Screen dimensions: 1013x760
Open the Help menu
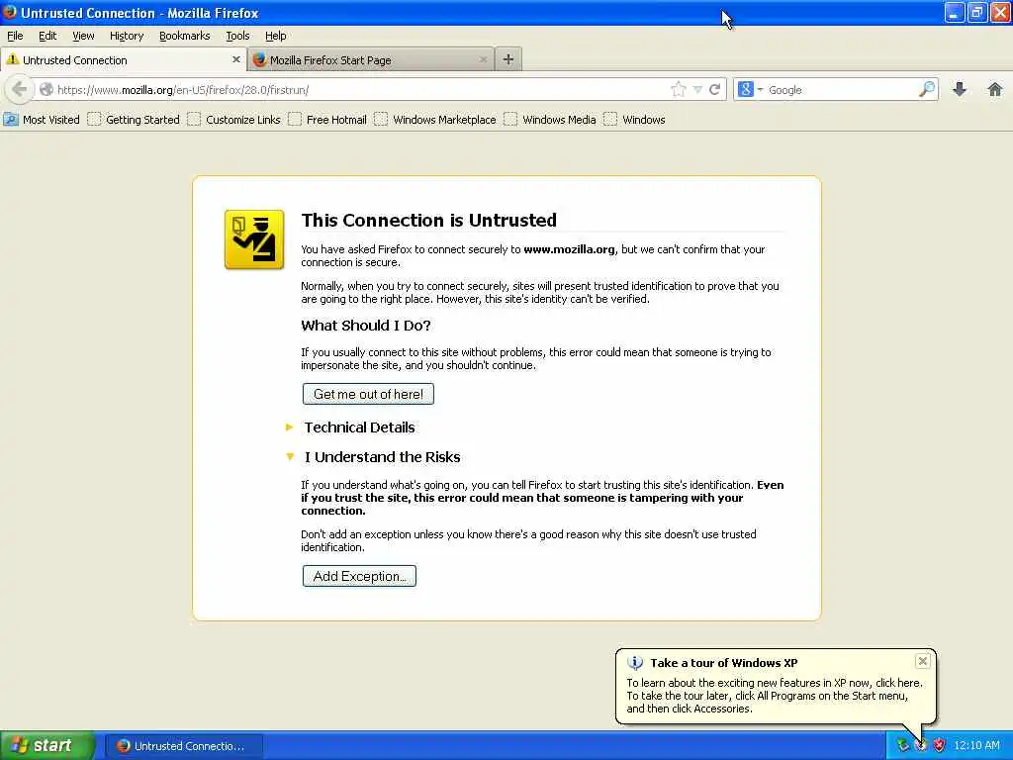point(275,36)
